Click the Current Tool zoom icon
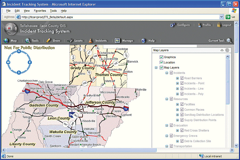240x160 pixels. [229, 41]
